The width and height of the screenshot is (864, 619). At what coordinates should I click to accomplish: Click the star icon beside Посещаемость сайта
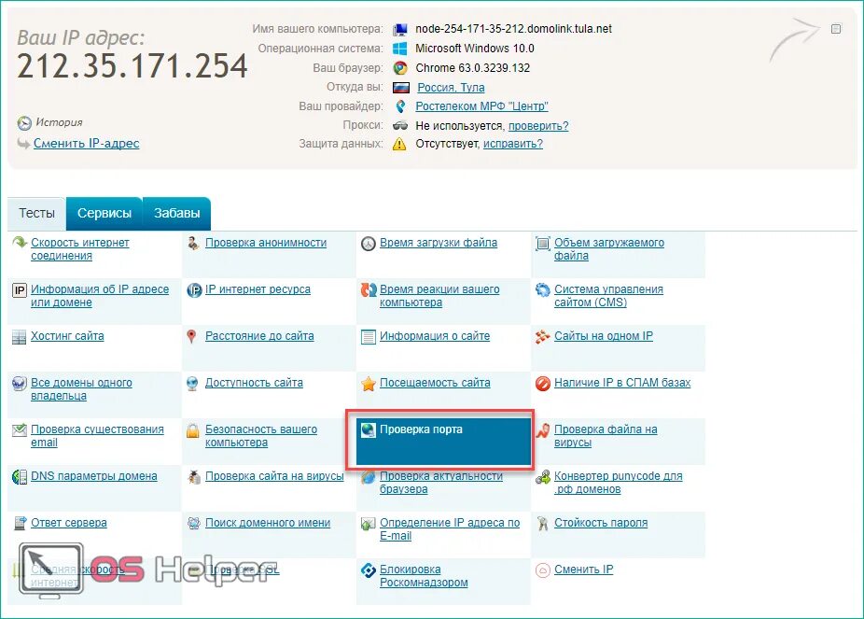368,383
